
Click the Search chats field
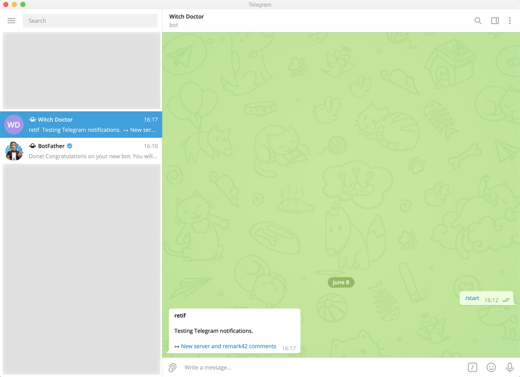pyautogui.click(x=90, y=21)
